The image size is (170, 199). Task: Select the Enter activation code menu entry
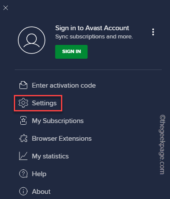point(64,85)
